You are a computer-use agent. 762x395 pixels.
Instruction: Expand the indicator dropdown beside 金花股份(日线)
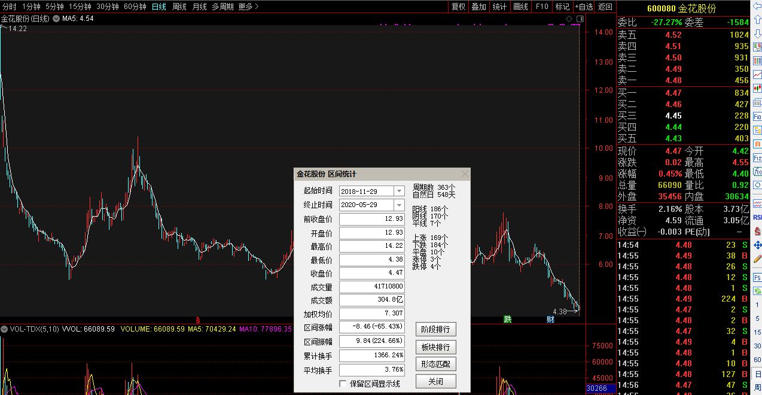tap(56, 19)
